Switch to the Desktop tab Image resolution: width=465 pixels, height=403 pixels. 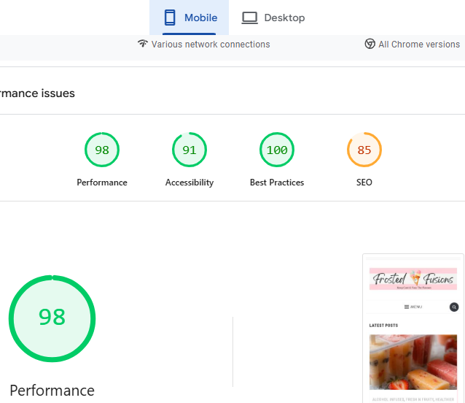[273, 18]
